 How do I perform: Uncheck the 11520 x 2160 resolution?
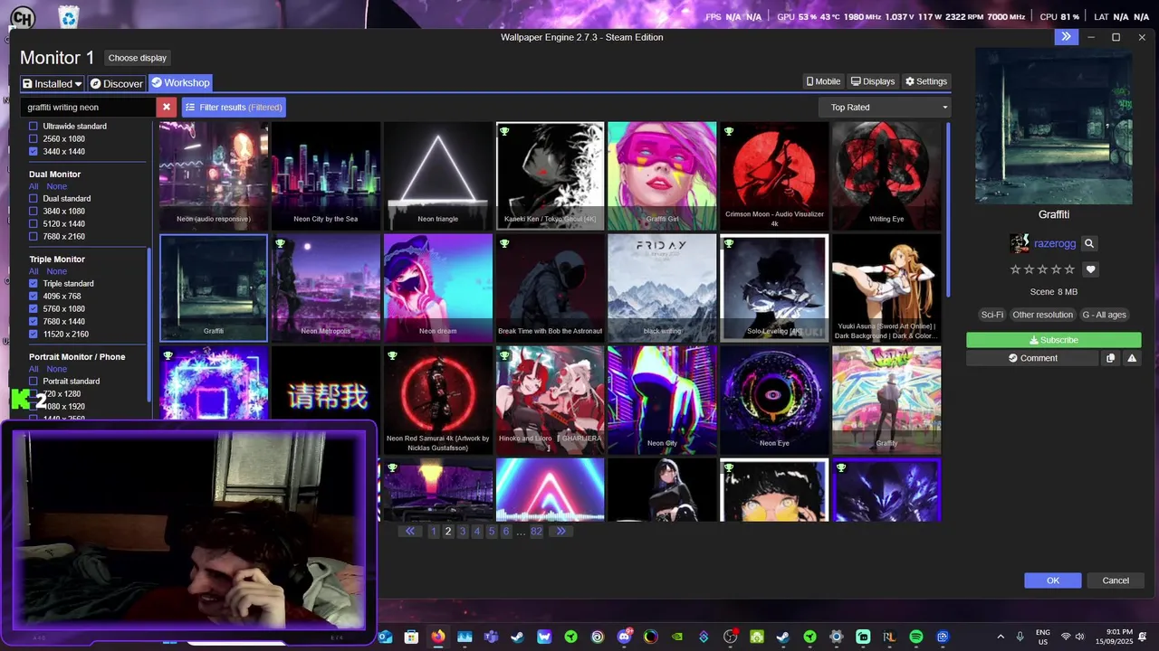34,335
